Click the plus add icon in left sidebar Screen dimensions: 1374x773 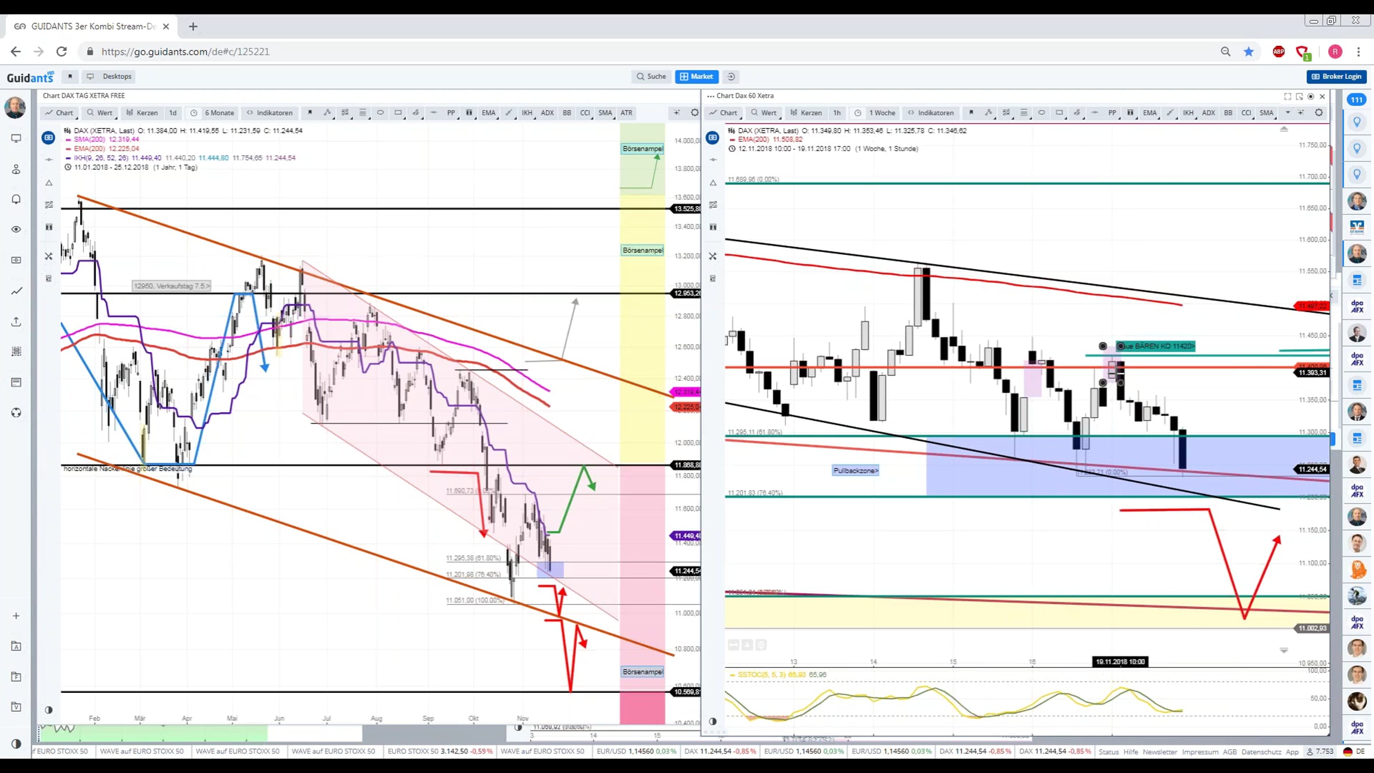pos(16,616)
